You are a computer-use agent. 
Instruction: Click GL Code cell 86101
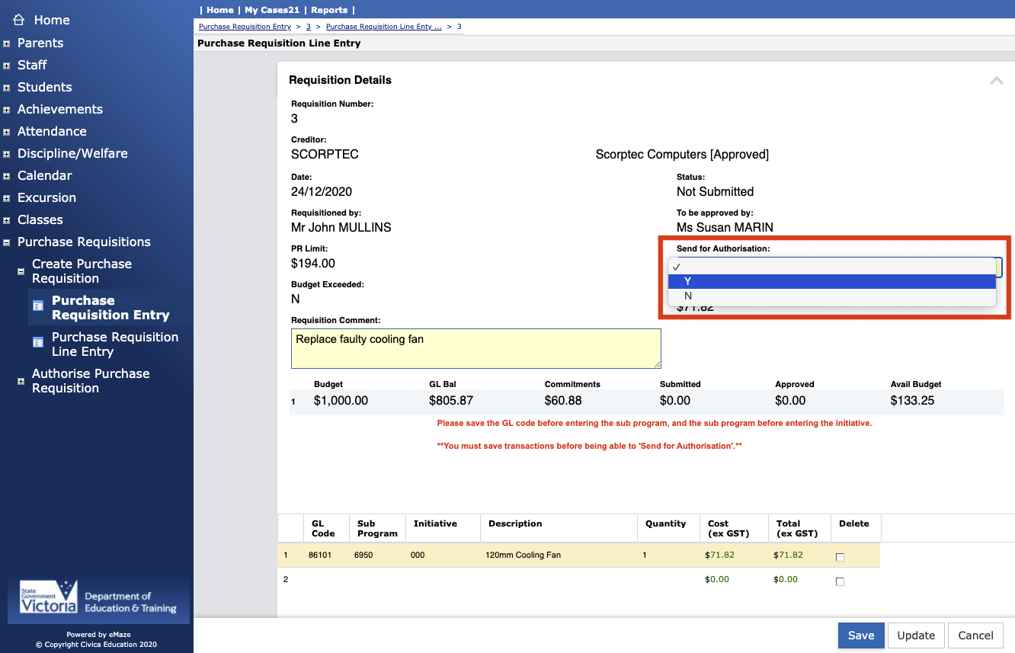320,555
